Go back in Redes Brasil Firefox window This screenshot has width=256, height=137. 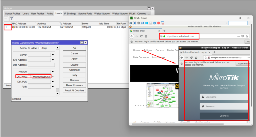pyautogui.click(x=132, y=36)
